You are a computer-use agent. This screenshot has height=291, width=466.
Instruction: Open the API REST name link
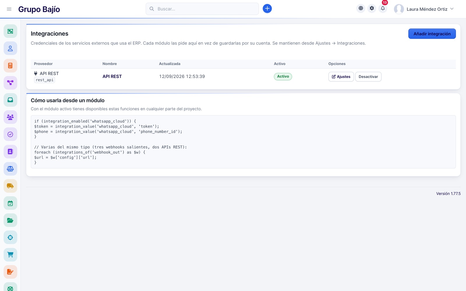click(x=112, y=77)
